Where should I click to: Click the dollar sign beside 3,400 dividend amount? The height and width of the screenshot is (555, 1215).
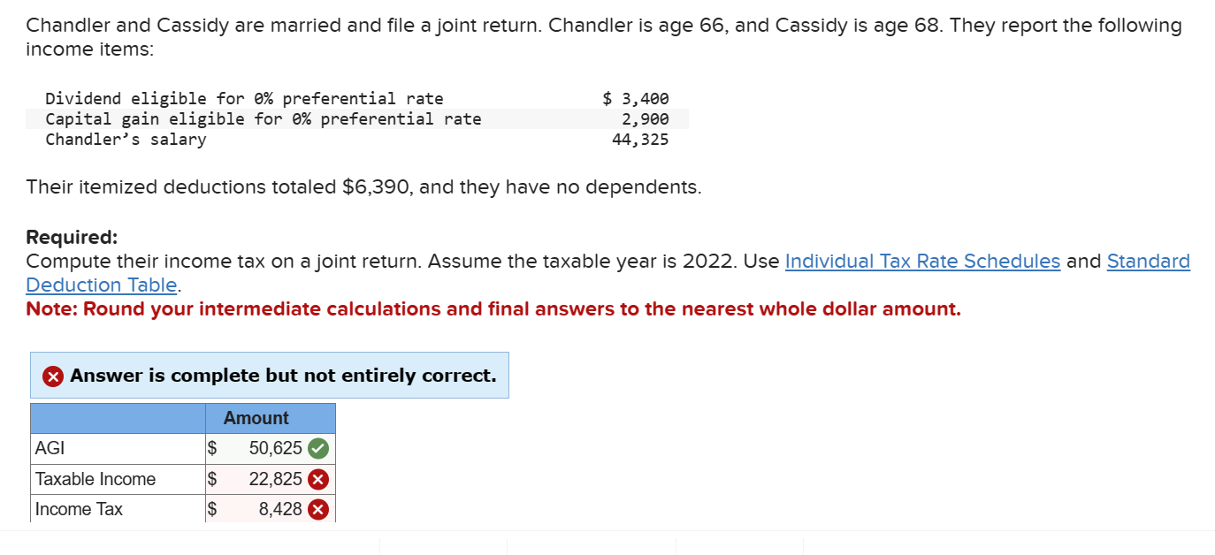[x=608, y=98]
